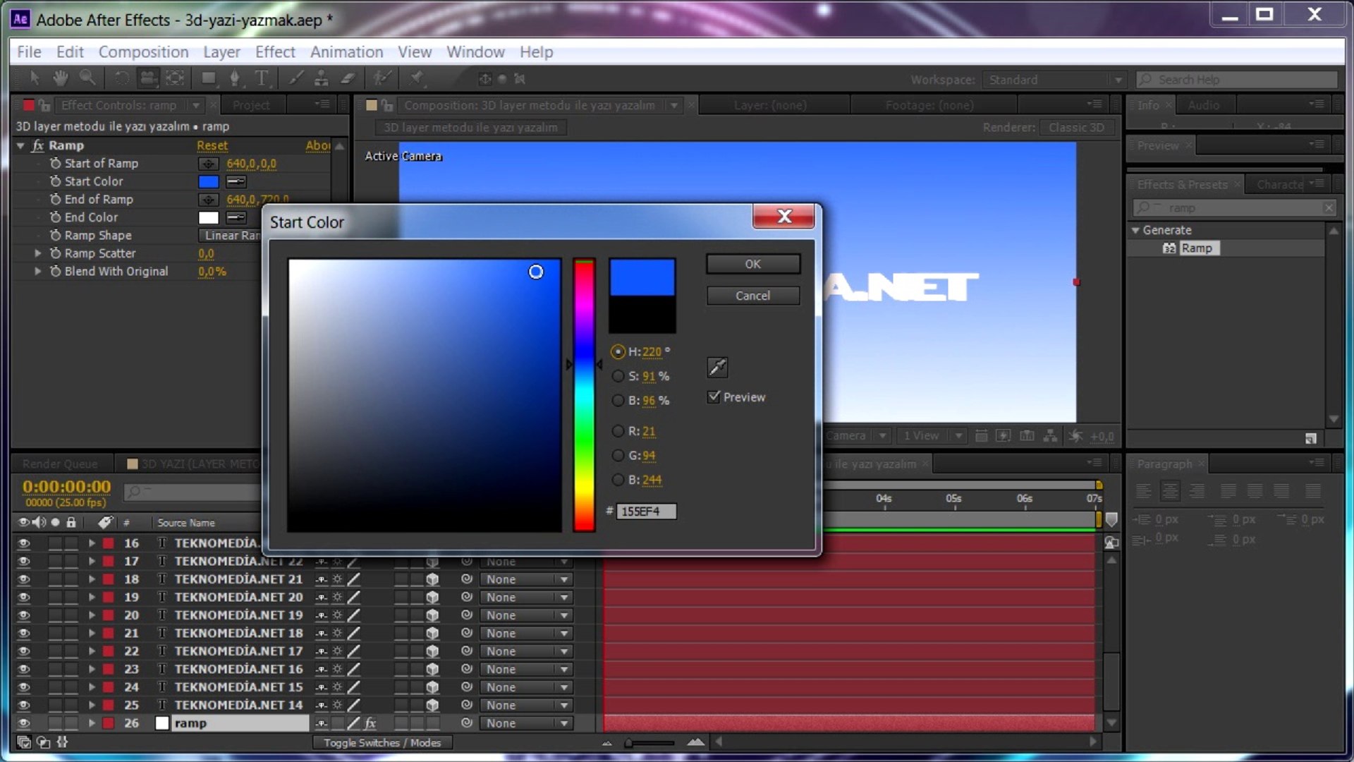The width and height of the screenshot is (1354, 762).
Task: Select the Puppet Pin tool
Action: [416, 78]
